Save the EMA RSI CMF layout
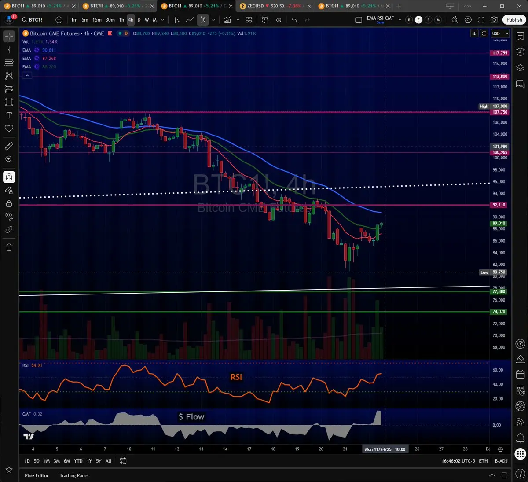The image size is (528, 482). click(x=380, y=22)
